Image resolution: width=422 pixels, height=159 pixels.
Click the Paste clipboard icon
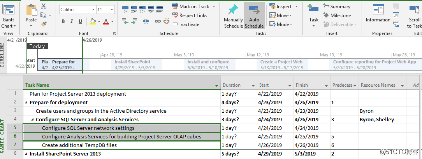(x=31, y=9)
